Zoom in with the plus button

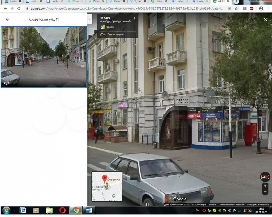[265, 186]
